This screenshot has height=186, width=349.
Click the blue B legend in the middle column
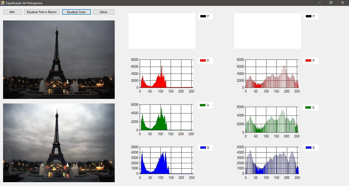pos(205,147)
